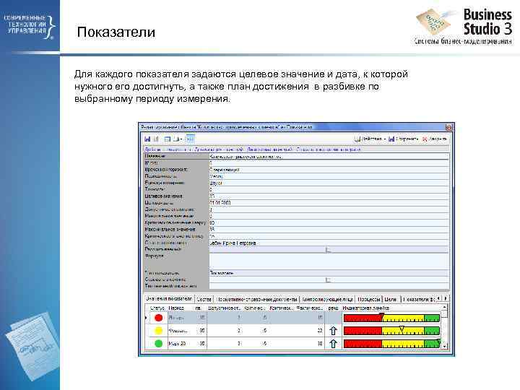
Task: Click the Индикаторная линейка column header
Action: (391, 308)
